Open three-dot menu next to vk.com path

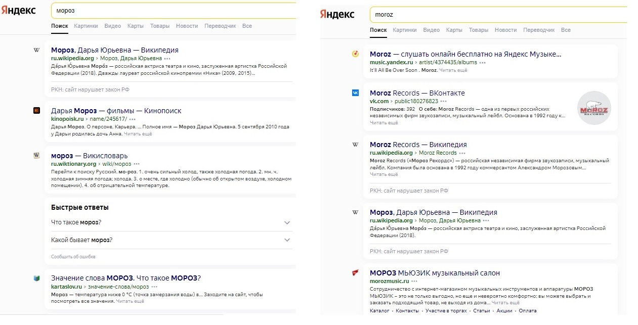click(x=443, y=102)
